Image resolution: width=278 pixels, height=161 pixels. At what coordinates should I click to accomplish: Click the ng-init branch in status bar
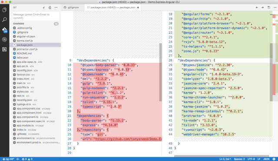click(x=9, y=159)
